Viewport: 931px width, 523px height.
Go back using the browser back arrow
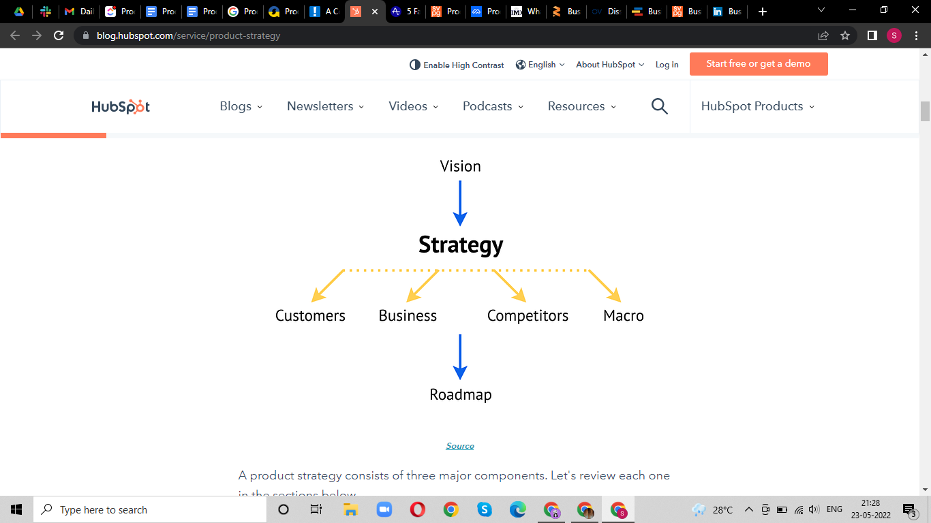pos(15,35)
